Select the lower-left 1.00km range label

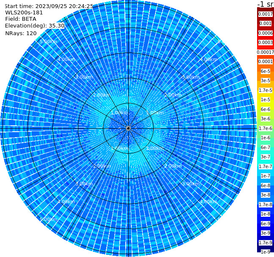120,148
